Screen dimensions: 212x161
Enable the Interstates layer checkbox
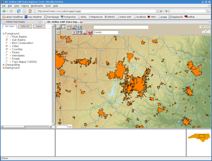click(7, 56)
